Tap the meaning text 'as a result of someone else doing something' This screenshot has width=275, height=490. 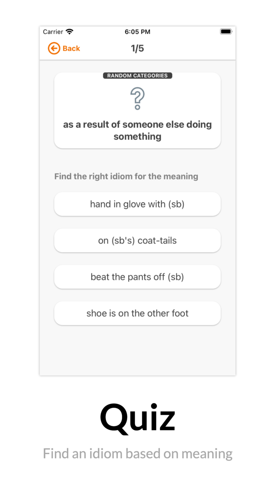point(137,130)
